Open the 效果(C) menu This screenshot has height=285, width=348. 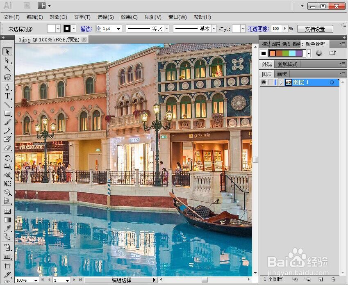point(129,17)
